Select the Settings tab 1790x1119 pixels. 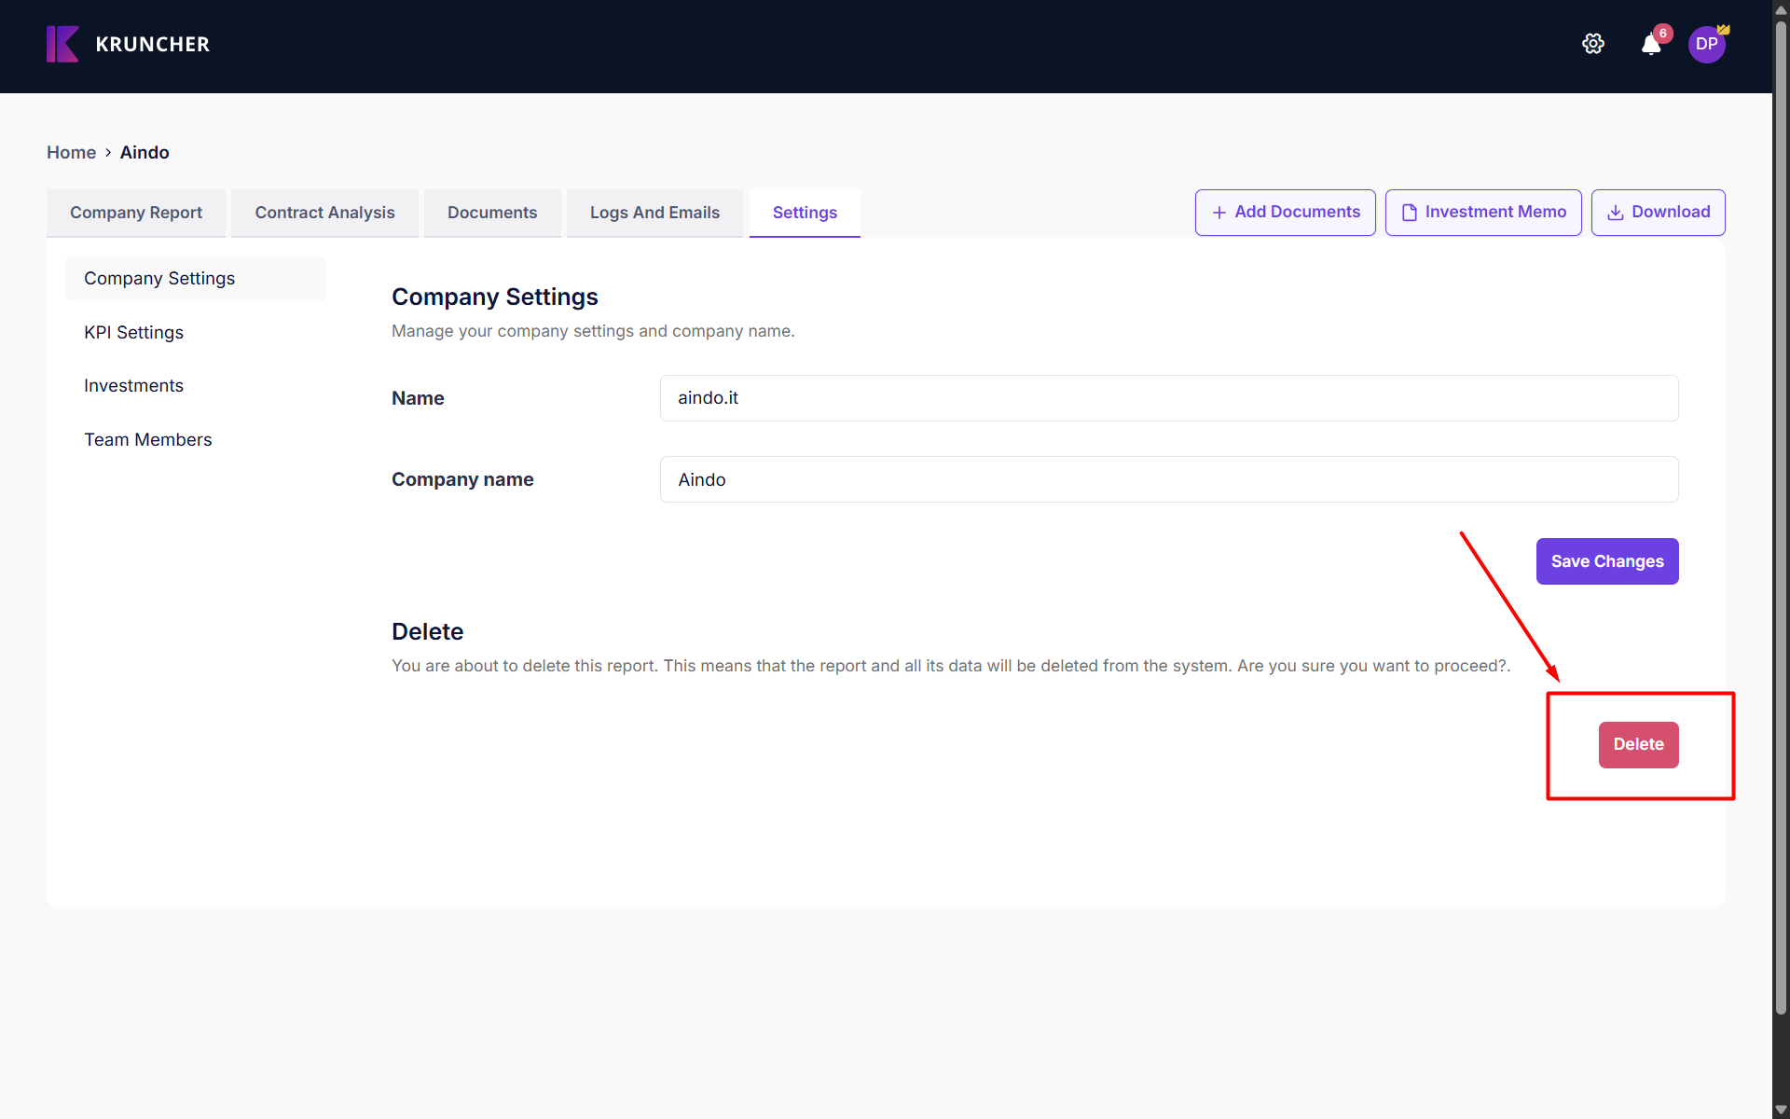tap(805, 213)
